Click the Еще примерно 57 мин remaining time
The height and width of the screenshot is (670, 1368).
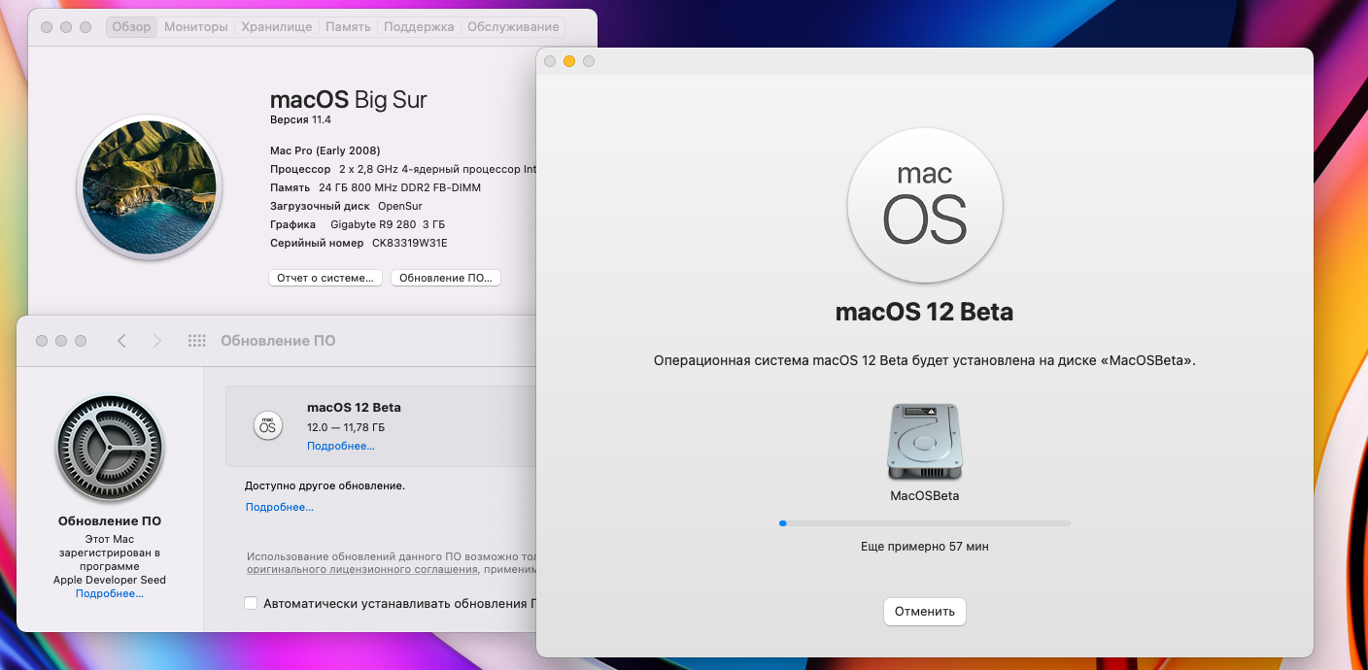coord(925,547)
